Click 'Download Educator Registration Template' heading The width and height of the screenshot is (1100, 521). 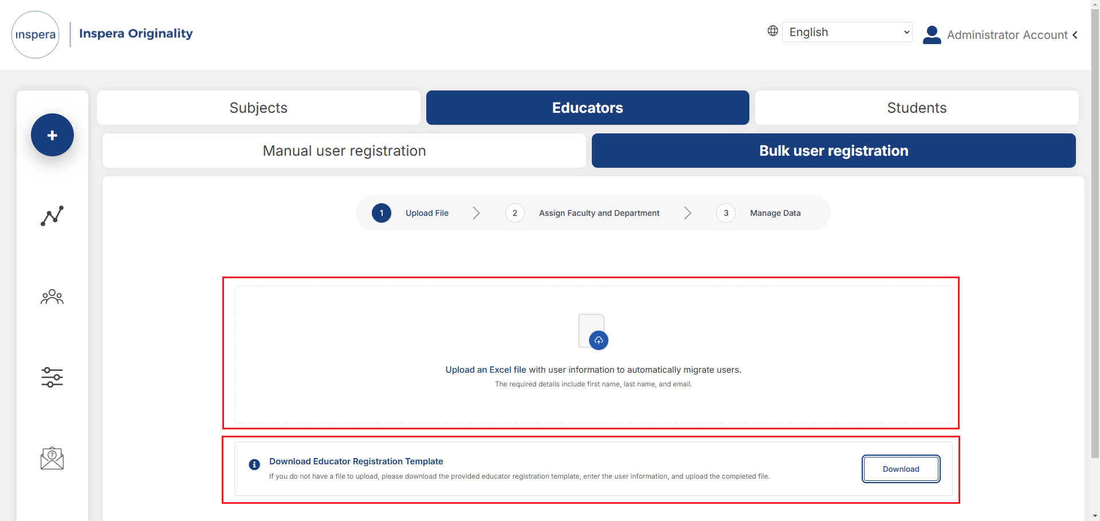click(x=356, y=461)
